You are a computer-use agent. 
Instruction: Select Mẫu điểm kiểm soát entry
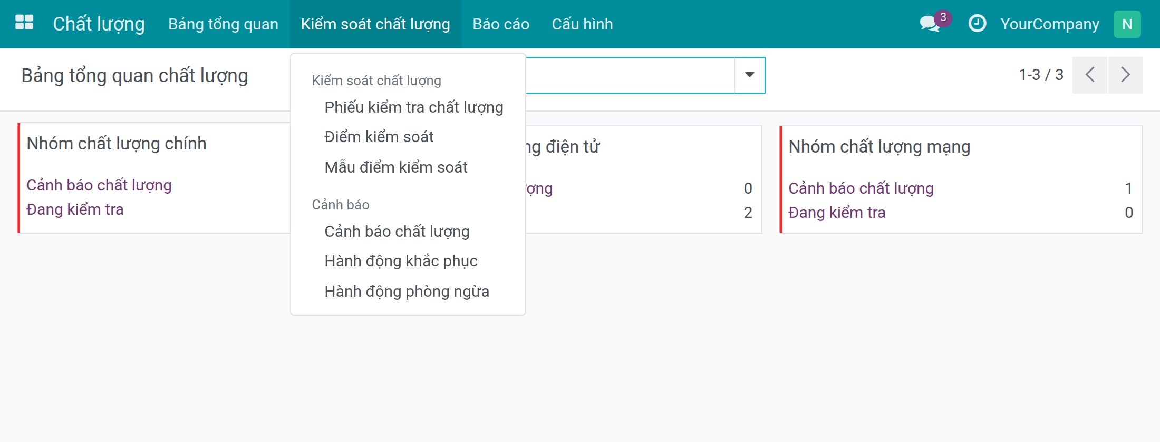(408, 167)
